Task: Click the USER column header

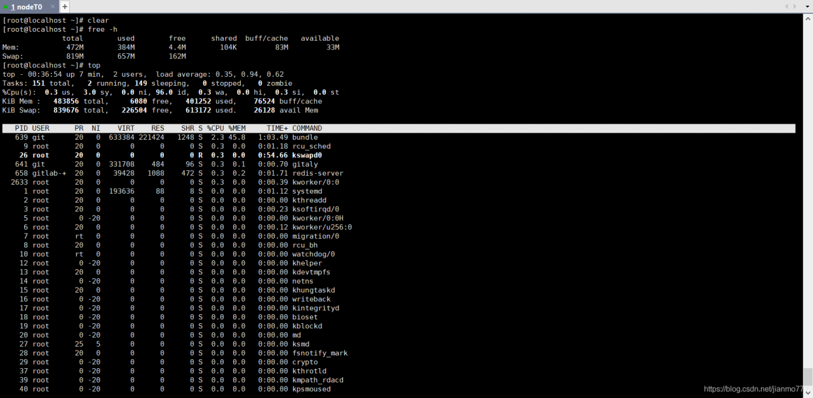Action: tap(41, 128)
